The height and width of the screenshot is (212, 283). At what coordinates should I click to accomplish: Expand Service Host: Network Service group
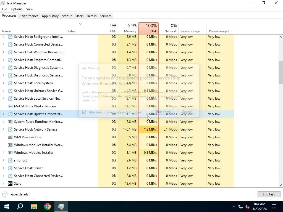(3, 129)
